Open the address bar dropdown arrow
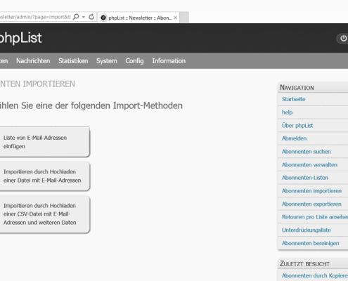This screenshot has width=348, height=281. [x=84, y=17]
